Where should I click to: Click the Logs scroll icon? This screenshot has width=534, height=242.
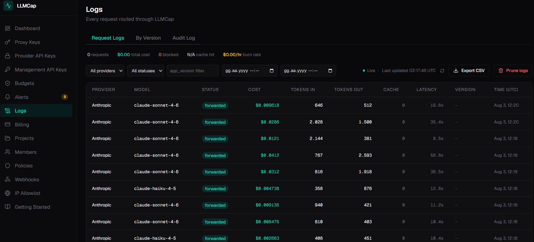pyautogui.click(x=8, y=111)
